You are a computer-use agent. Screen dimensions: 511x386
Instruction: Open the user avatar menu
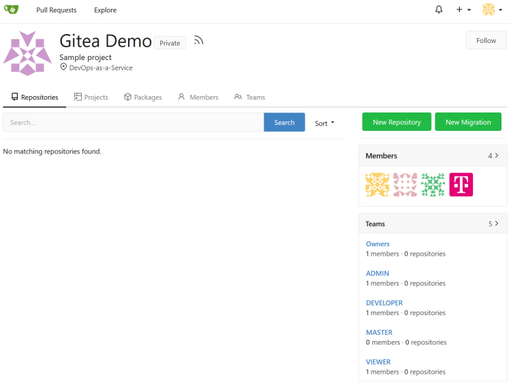click(x=492, y=10)
